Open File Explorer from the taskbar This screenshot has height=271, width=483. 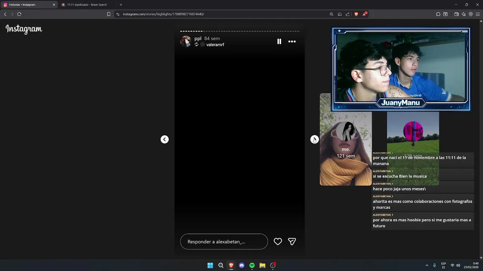262,265
